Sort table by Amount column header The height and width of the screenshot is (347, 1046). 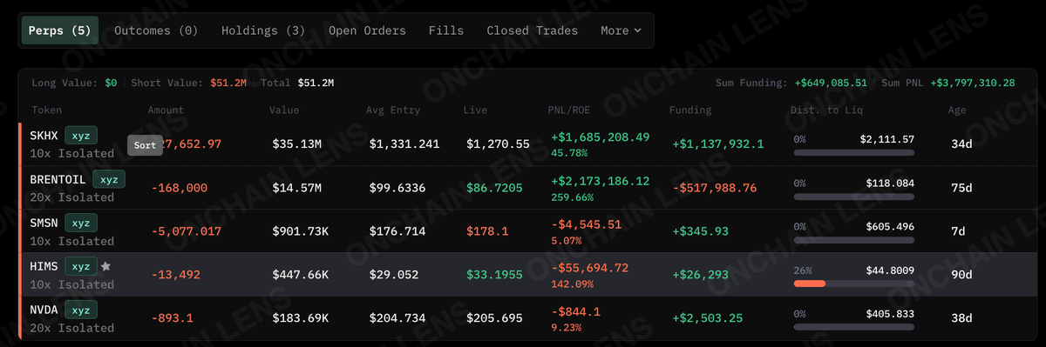click(x=166, y=110)
